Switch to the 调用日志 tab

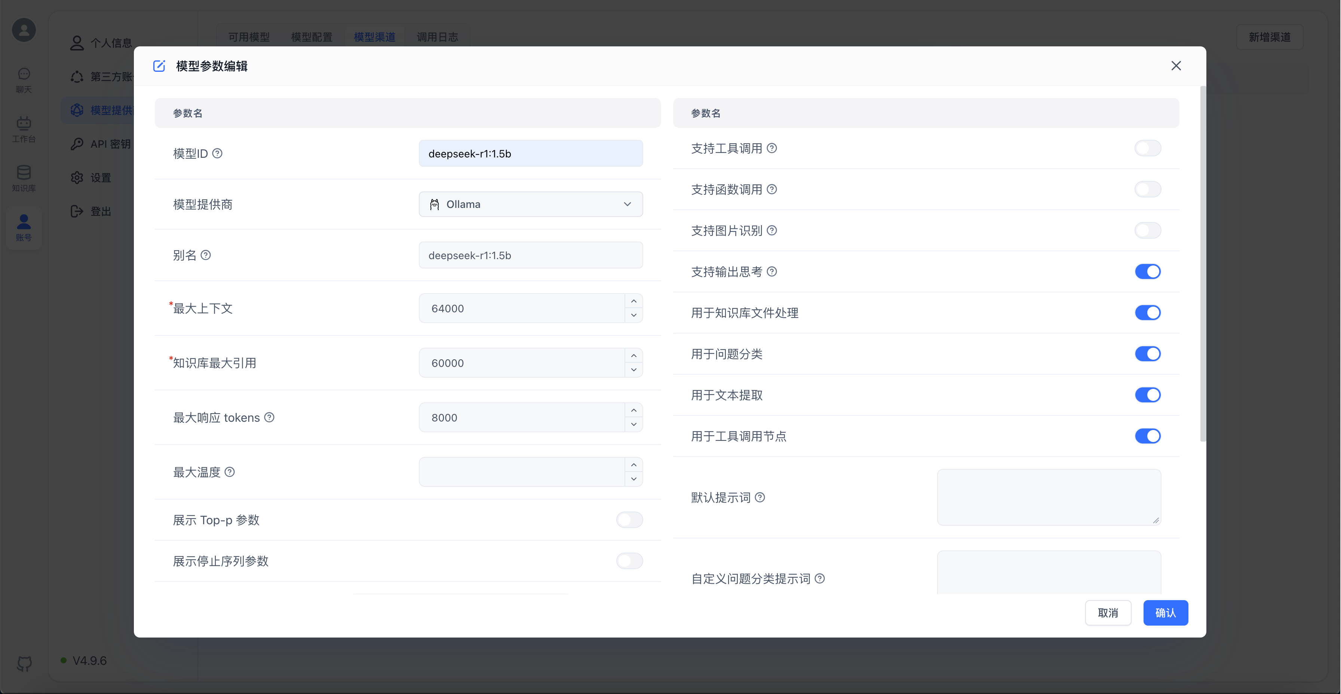click(x=437, y=37)
